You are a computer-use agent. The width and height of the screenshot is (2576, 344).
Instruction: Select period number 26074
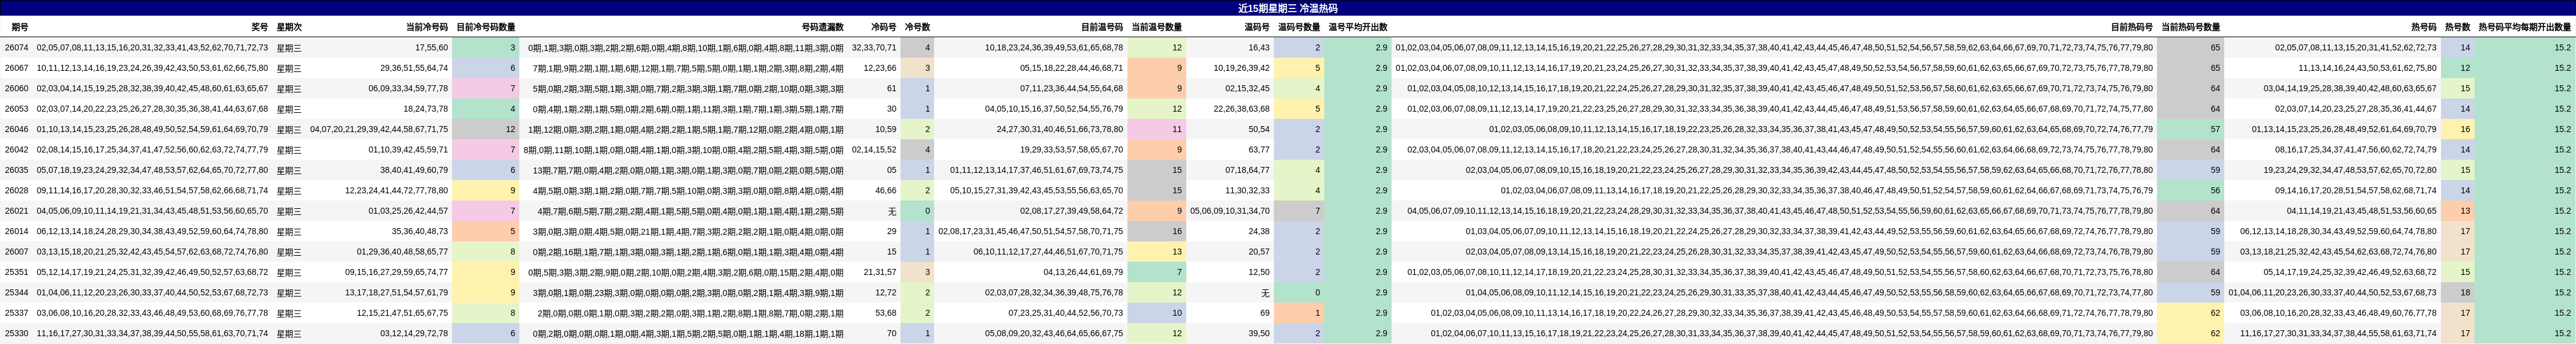coord(17,48)
